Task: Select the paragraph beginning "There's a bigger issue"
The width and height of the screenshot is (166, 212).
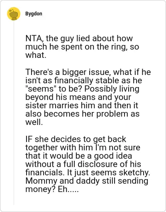Action: 88,97
